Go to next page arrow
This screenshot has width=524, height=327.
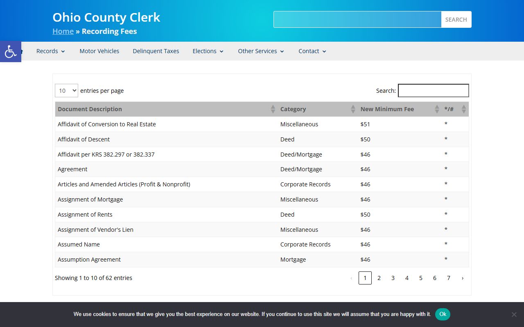[463, 278]
